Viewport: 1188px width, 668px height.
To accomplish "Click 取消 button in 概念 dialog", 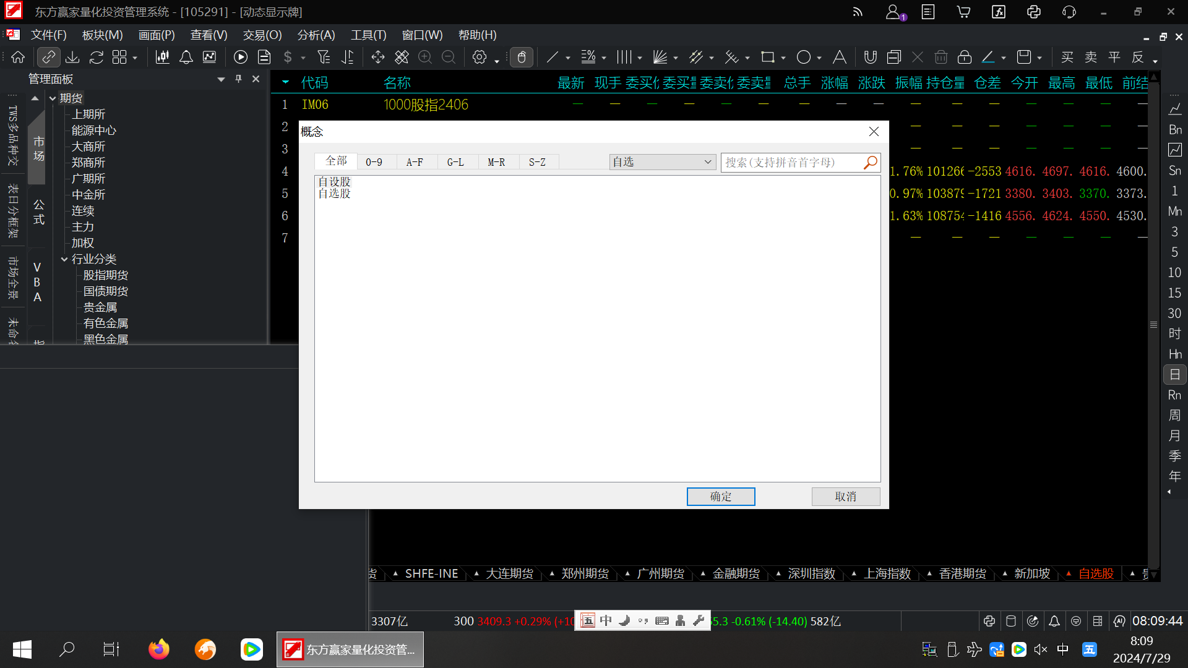I will click(846, 497).
